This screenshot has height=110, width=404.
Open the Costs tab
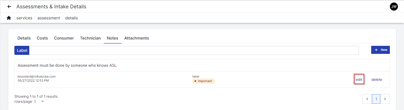coord(42,38)
